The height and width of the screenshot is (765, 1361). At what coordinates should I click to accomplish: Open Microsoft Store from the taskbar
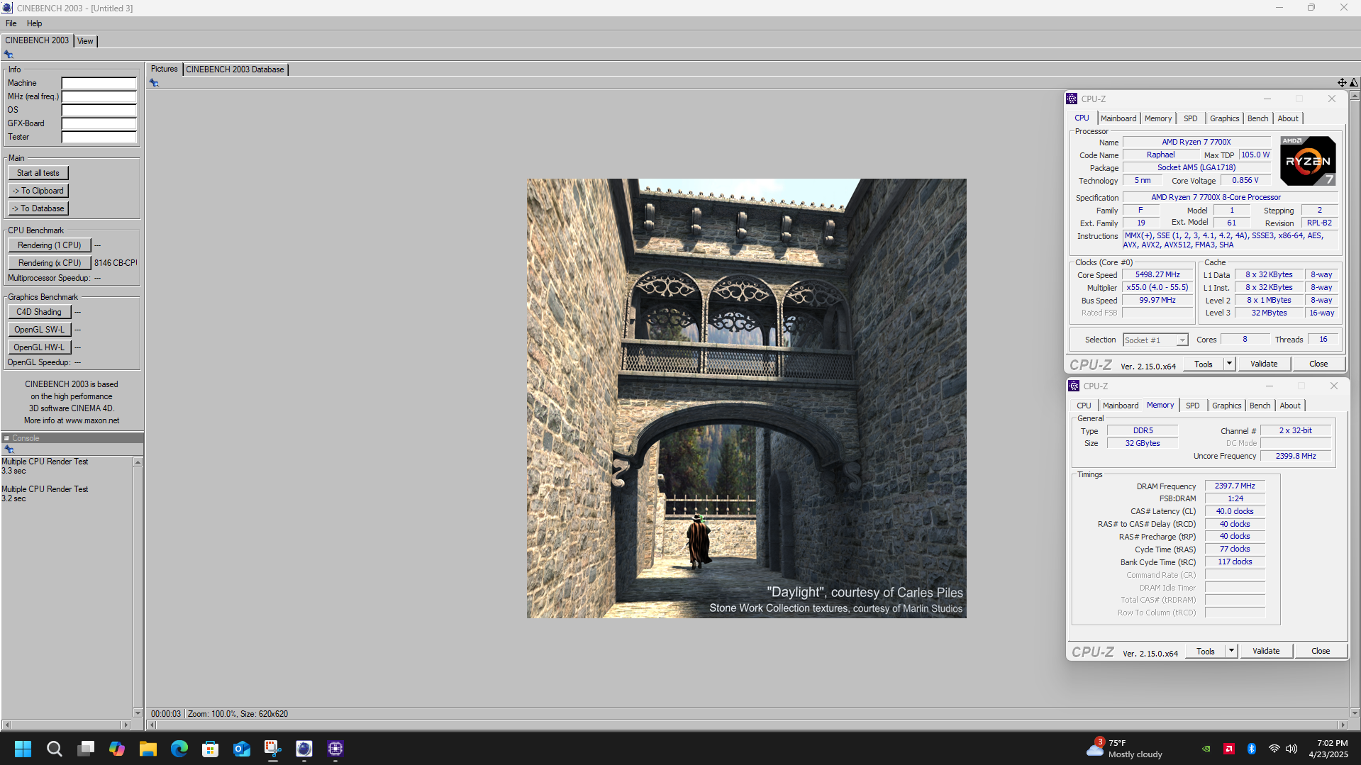click(x=211, y=749)
